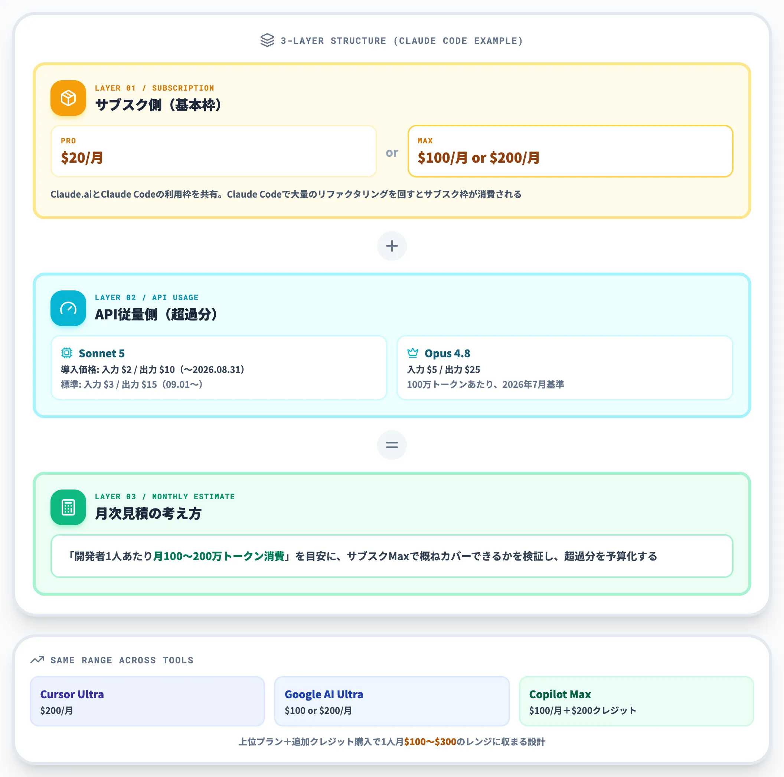Click the green text '月100〜200万トークン消費'
This screenshot has height=777, width=784.
(x=219, y=556)
